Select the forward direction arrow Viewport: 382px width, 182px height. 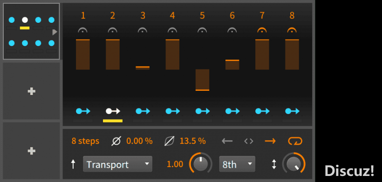[270, 141]
